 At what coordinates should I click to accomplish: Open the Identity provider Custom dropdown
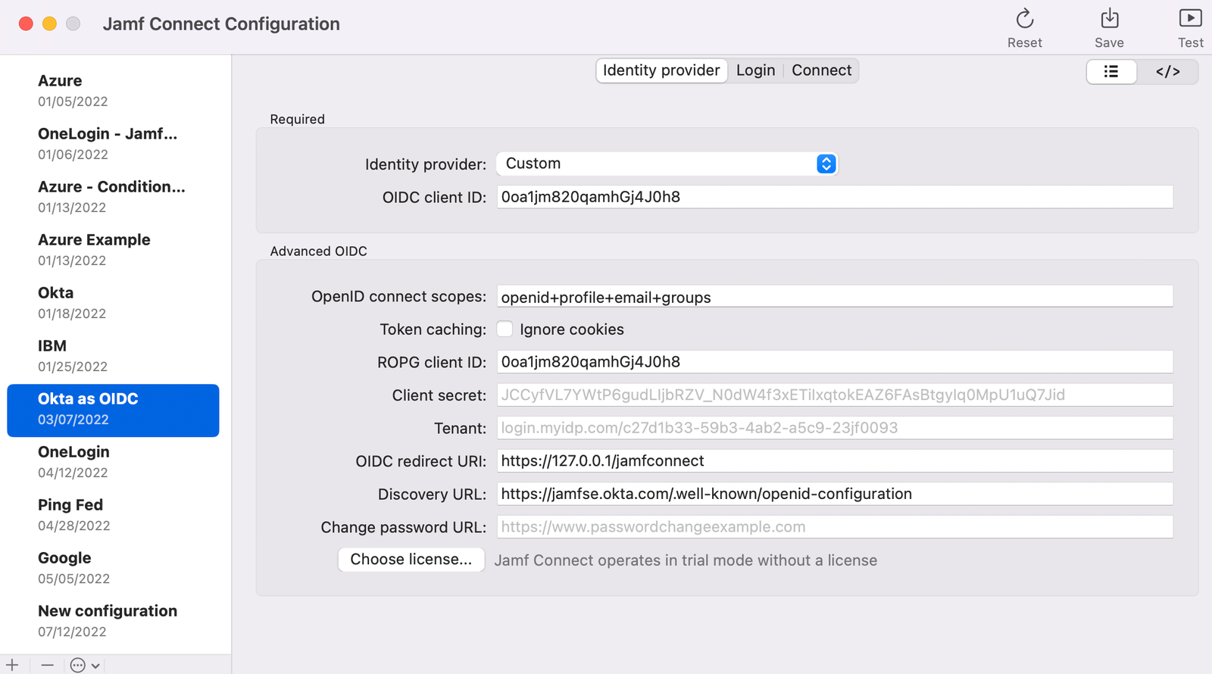pyautogui.click(x=667, y=164)
